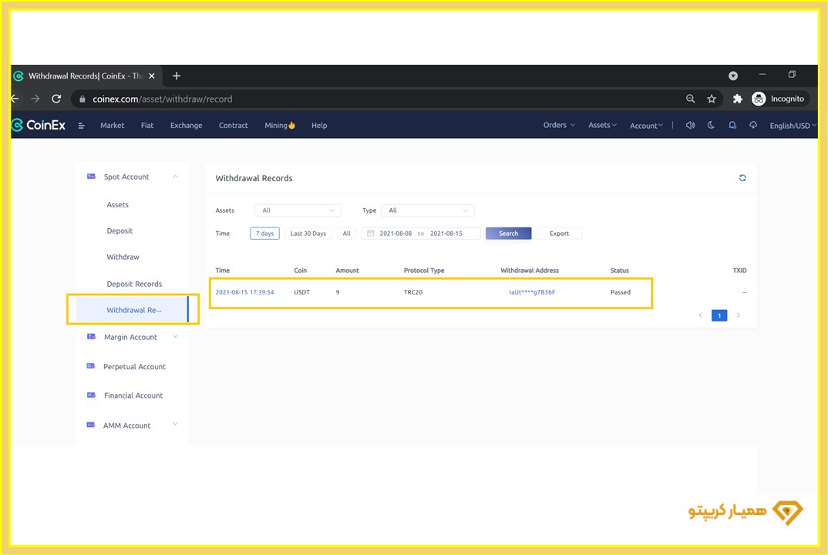Click the Search button
Viewport: 828px width, 555px height.
point(508,234)
